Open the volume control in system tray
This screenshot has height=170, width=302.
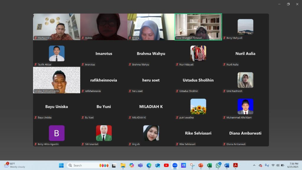point(278,165)
